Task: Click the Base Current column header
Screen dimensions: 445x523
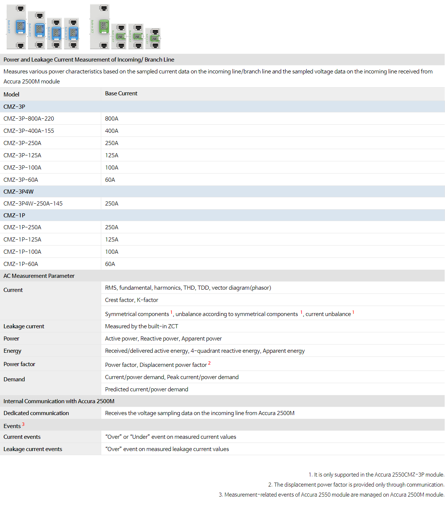Action: (121, 93)
